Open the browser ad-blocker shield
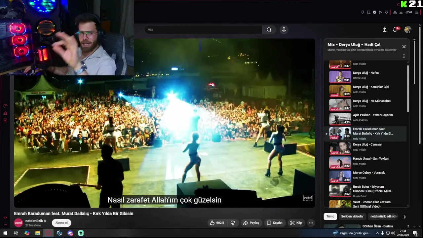This screenshot has height=238, width=423. pos(374,12)
